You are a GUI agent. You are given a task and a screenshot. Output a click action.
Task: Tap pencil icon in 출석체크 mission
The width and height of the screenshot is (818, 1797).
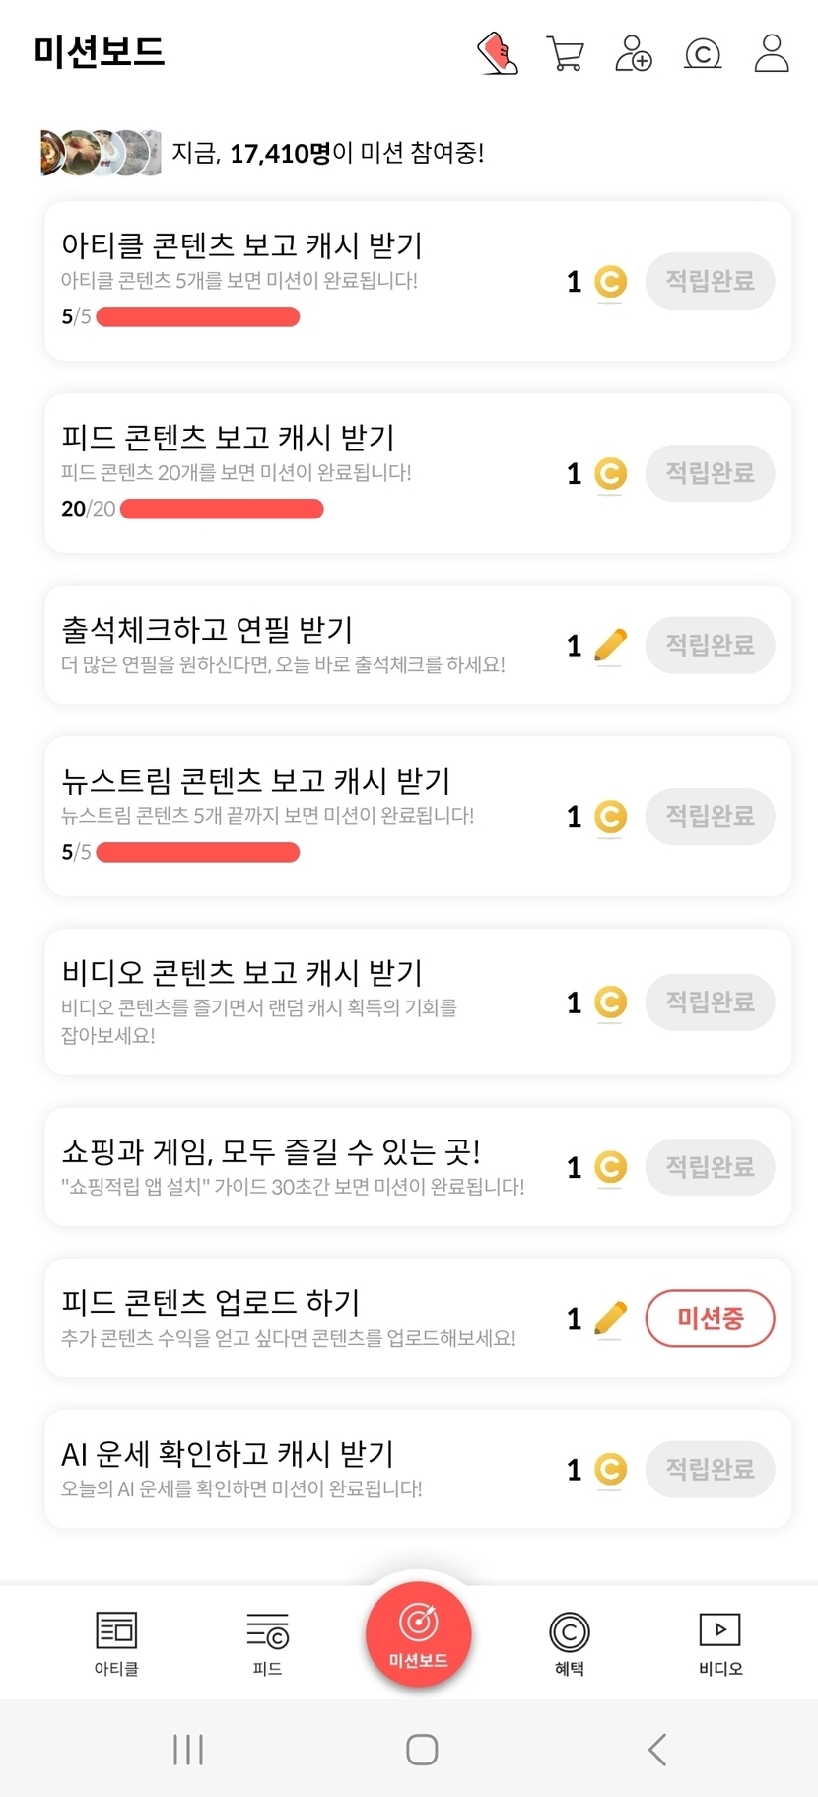611,646
